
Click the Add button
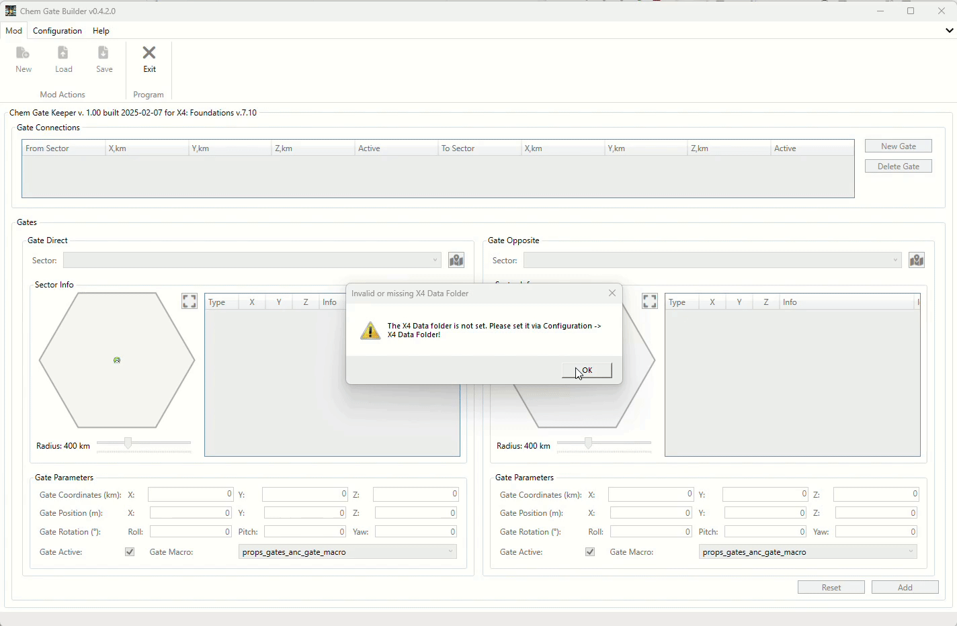[x=905, y=587]
